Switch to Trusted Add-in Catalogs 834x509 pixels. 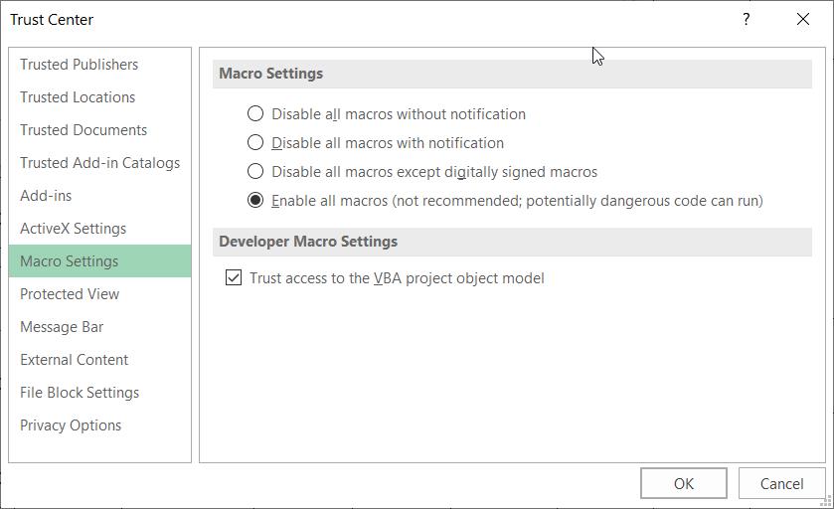[100, 163]
